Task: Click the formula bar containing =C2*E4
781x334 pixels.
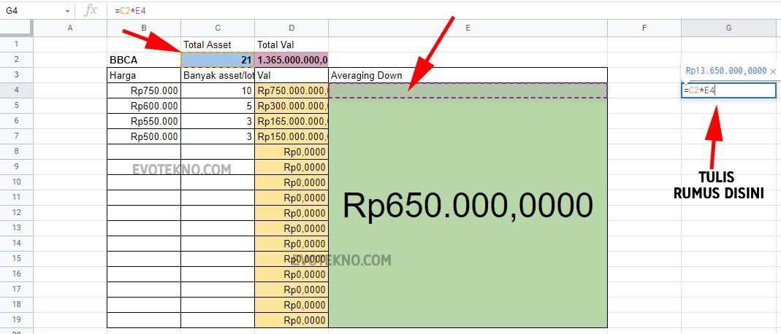Action: (x=438, y=11)
